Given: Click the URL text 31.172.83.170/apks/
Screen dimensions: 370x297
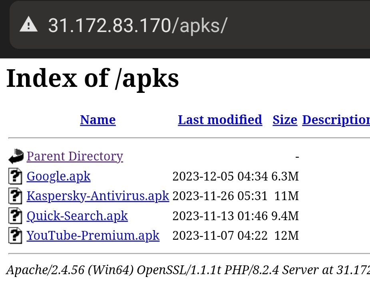Looking at the screenshot, I should (x=137, y=26).
